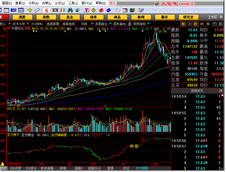
Task: Click the red question mark above the price axis
Action: (4, 29)
